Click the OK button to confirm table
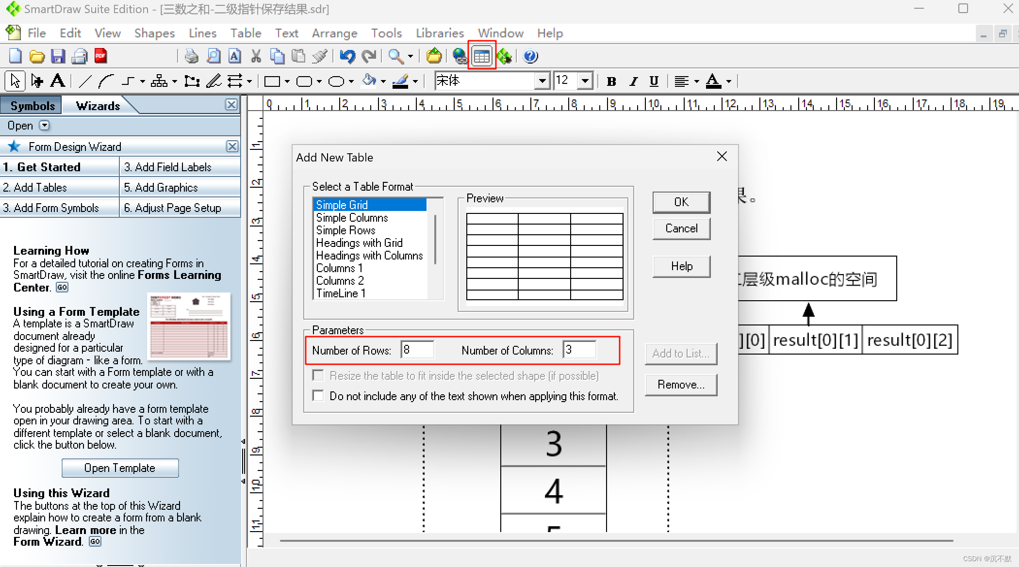The image size is (1019, 567). 681,203
